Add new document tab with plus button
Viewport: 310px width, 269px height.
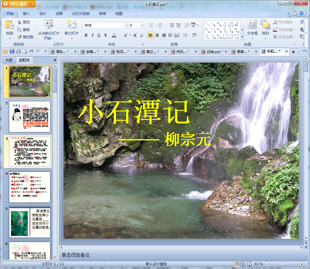[x=293, y=52]
